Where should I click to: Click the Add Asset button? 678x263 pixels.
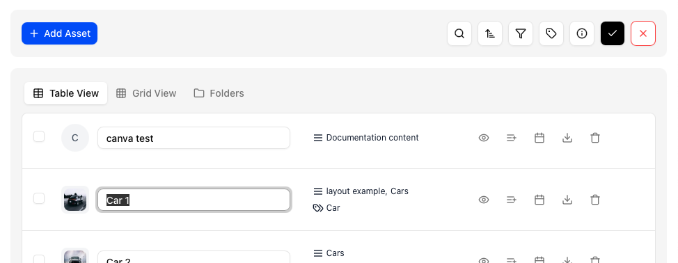coord(59,33)
